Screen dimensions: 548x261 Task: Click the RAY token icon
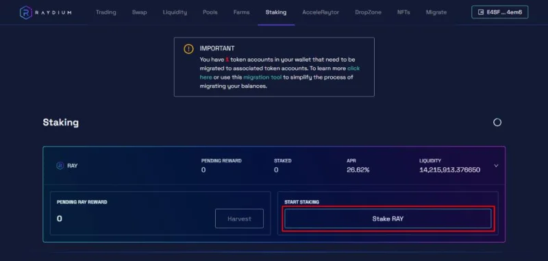tap(60, 166)
